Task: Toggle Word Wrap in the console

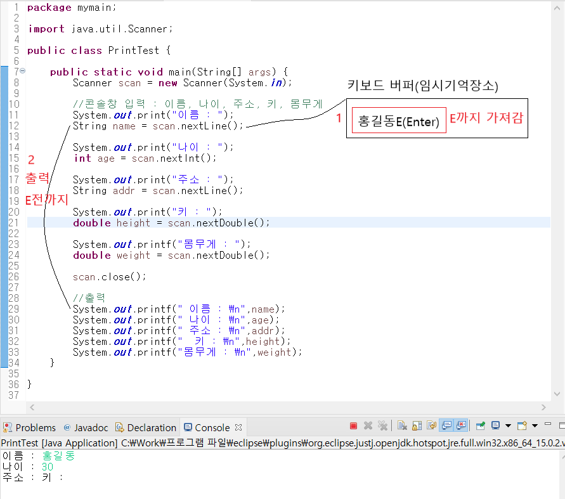Action: [431, 426]
